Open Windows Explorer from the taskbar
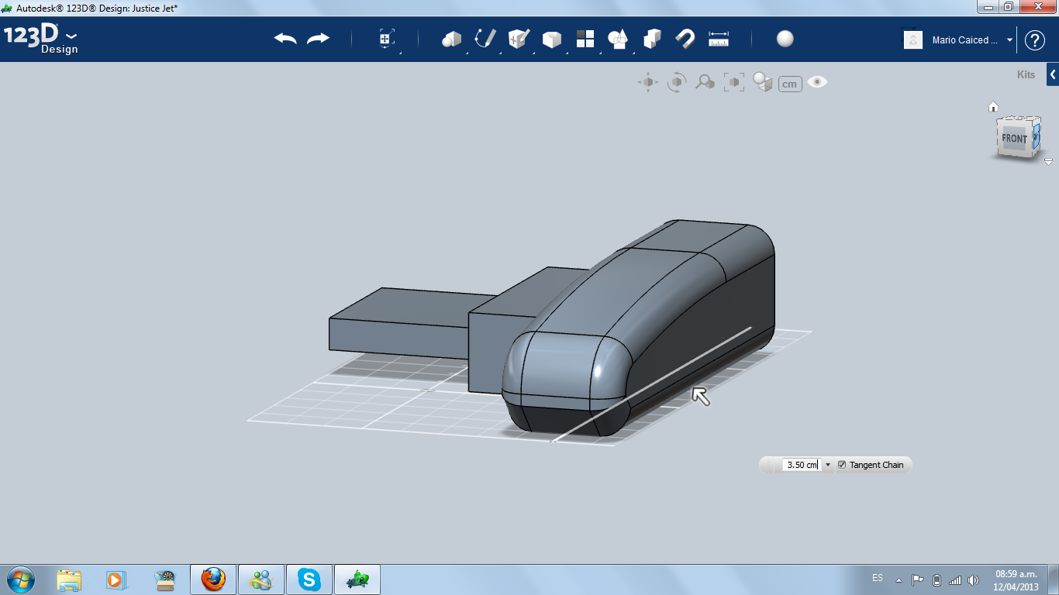Viewport: 1059px width, 595px height. (69, 580)
